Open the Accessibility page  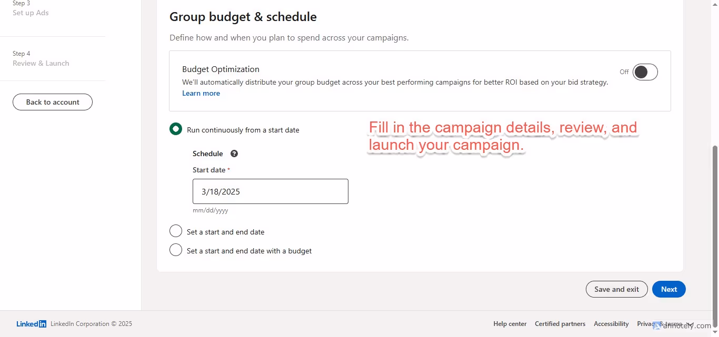click(611, 324)
